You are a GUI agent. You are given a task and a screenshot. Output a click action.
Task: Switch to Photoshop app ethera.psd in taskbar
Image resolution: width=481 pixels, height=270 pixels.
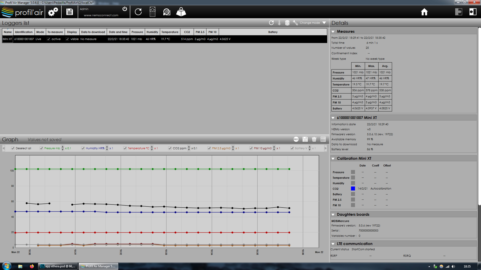[58, 266]
